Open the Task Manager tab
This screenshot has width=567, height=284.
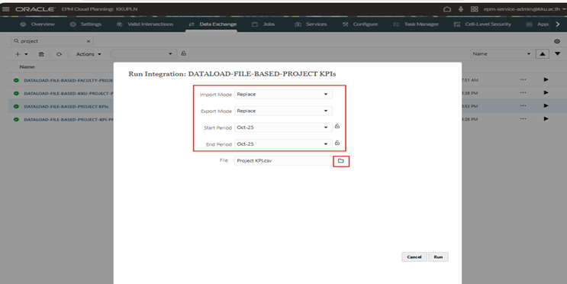tap(416, 24)
